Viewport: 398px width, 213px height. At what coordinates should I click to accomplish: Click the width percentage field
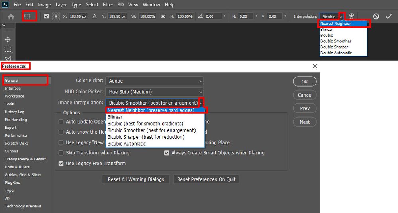click(147, 16)
